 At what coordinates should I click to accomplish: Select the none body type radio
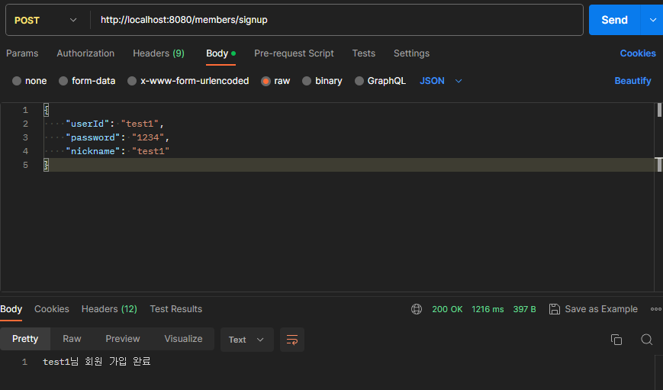[17, 81]
